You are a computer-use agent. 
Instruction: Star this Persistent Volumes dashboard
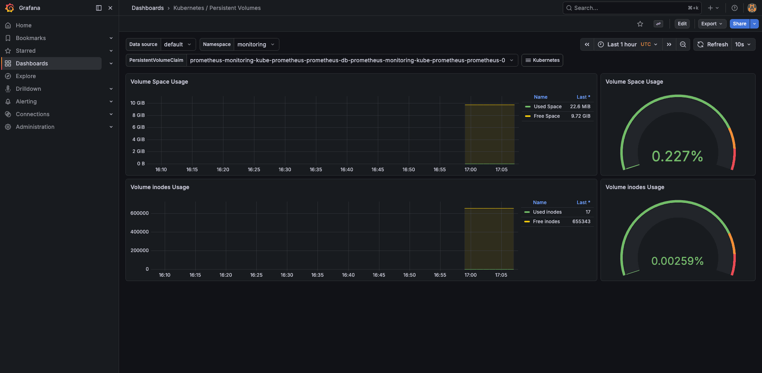[x=640, y=24]
